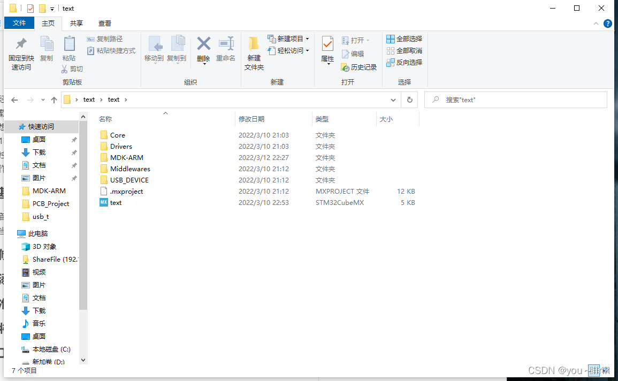The image size is (618, 381).
Task: Open Properties (属性) from the ribbon
Action: click(327, 49)
